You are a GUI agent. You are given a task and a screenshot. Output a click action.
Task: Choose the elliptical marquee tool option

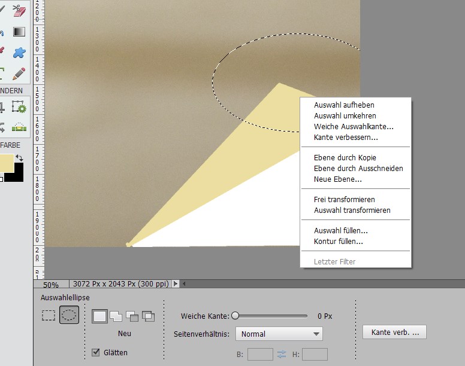(69, 315)
